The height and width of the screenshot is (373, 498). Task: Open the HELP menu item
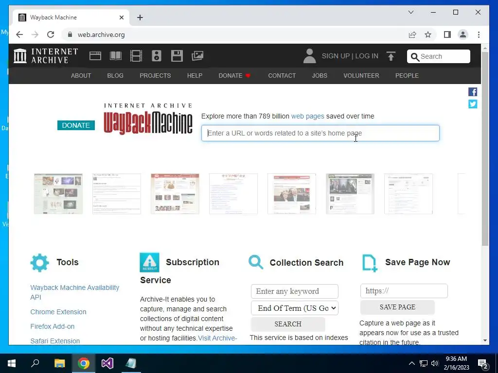point(195,75)
